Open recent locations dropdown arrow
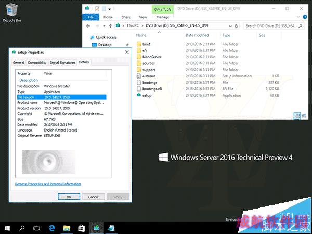 coord(104,26)
